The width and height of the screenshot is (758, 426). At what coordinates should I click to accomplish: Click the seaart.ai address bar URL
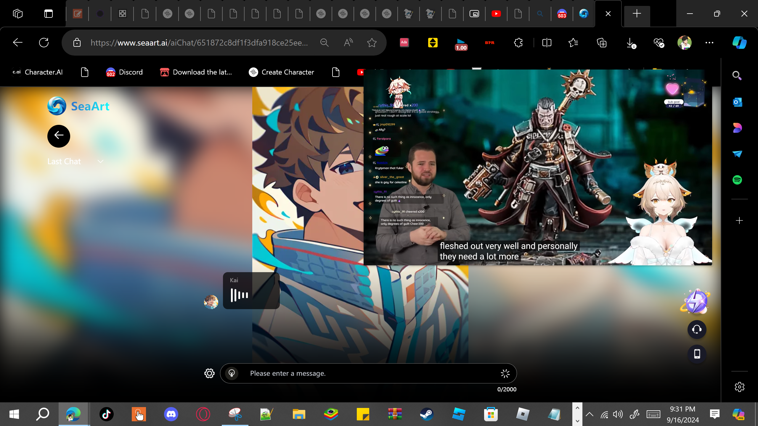coord(199,43)
